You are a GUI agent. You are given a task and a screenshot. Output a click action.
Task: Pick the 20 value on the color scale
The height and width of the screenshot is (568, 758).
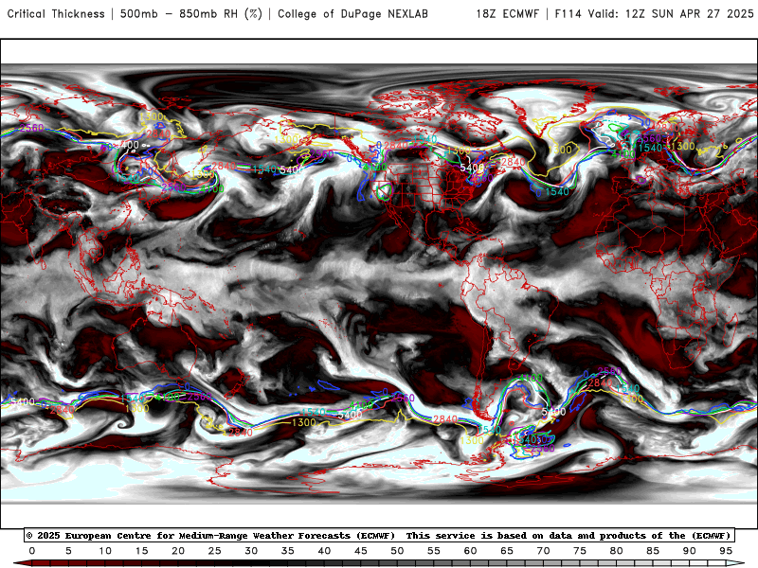178,551
